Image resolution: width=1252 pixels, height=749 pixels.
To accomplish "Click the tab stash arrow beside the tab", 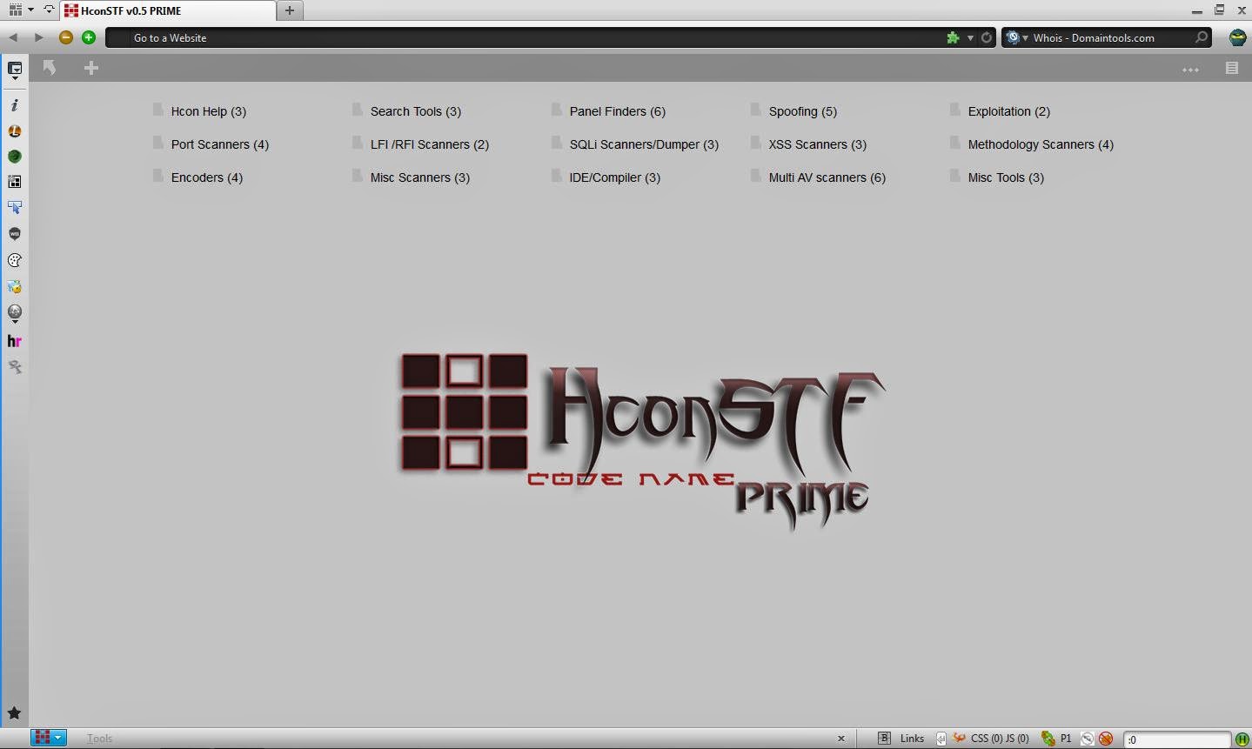I will click(x=48, y=10).
